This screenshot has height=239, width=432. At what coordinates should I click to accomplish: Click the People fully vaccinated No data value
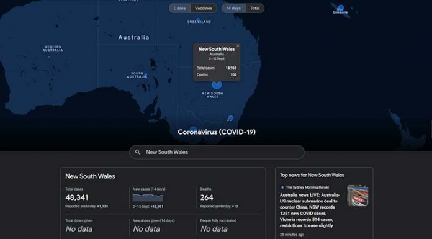[x=214, y=229]
